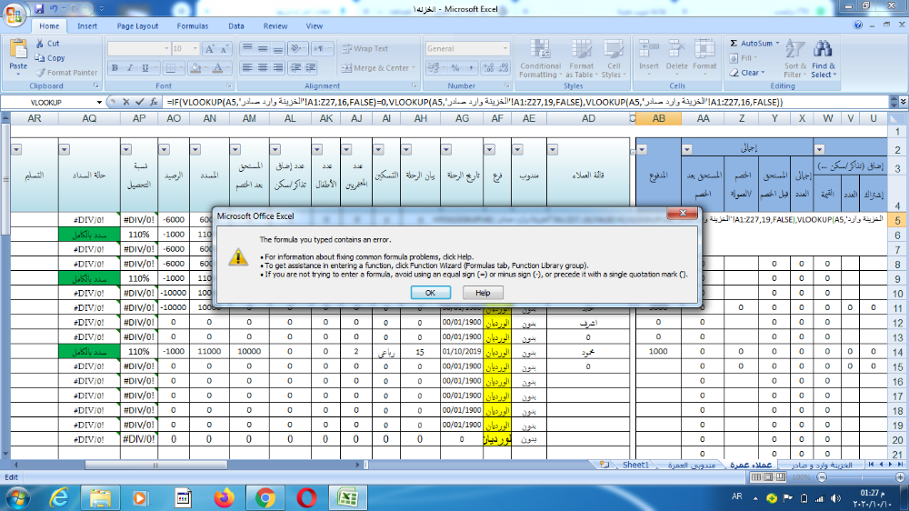Activate Format Painter

pyautogui.click(x=66, y=73)
